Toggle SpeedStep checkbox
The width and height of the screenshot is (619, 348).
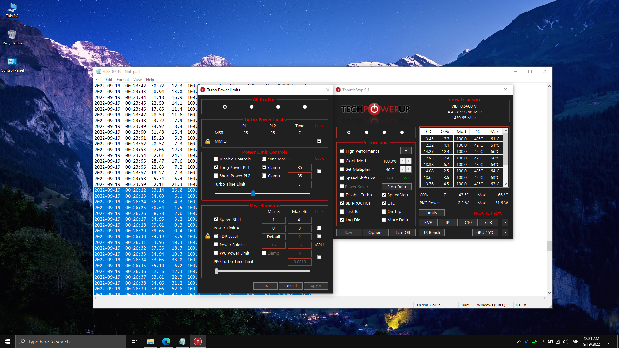coord(384,195)
